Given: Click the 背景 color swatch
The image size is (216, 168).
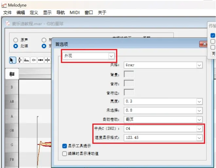Looking at the screenshot, I should tap(129, 74).
